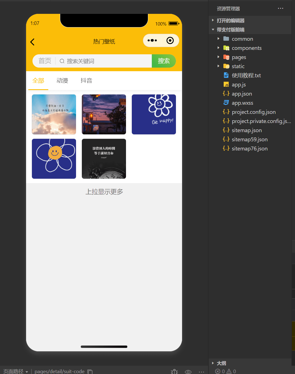Click the static folder icon
The height and width of the screenshot is (374, 295).
(x=226, y=66)
